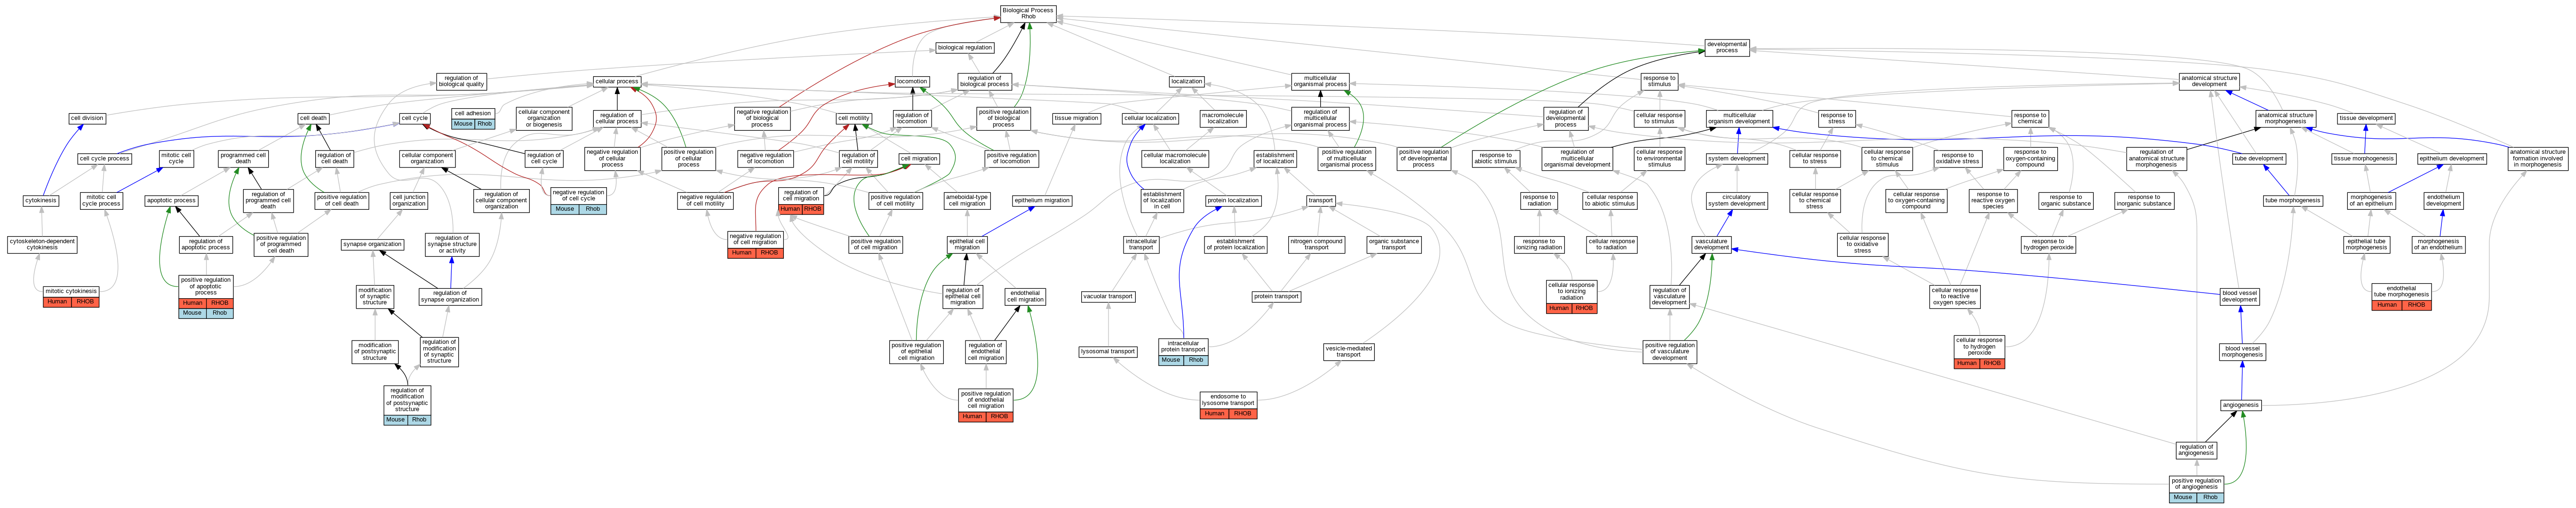
Task: Select the 'response to stimulus' node
Action: pos(1659,81)
